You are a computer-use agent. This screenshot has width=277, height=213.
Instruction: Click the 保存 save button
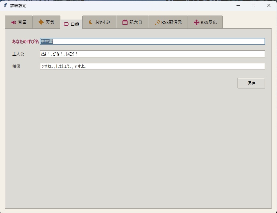251,83
